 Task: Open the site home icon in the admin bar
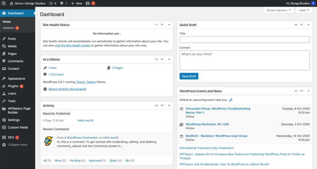(11, 3)
